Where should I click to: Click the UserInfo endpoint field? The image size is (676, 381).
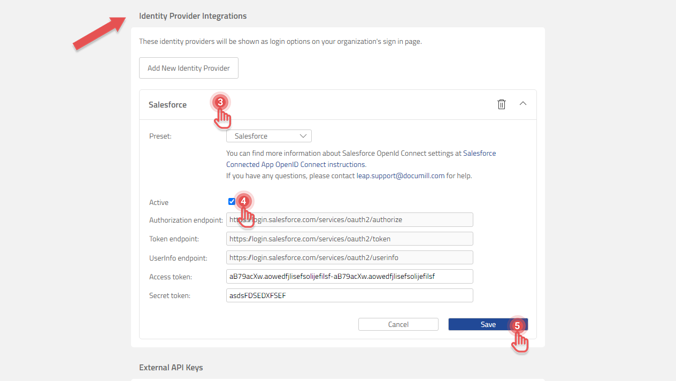pyautogui.click(x=349, y=257)
